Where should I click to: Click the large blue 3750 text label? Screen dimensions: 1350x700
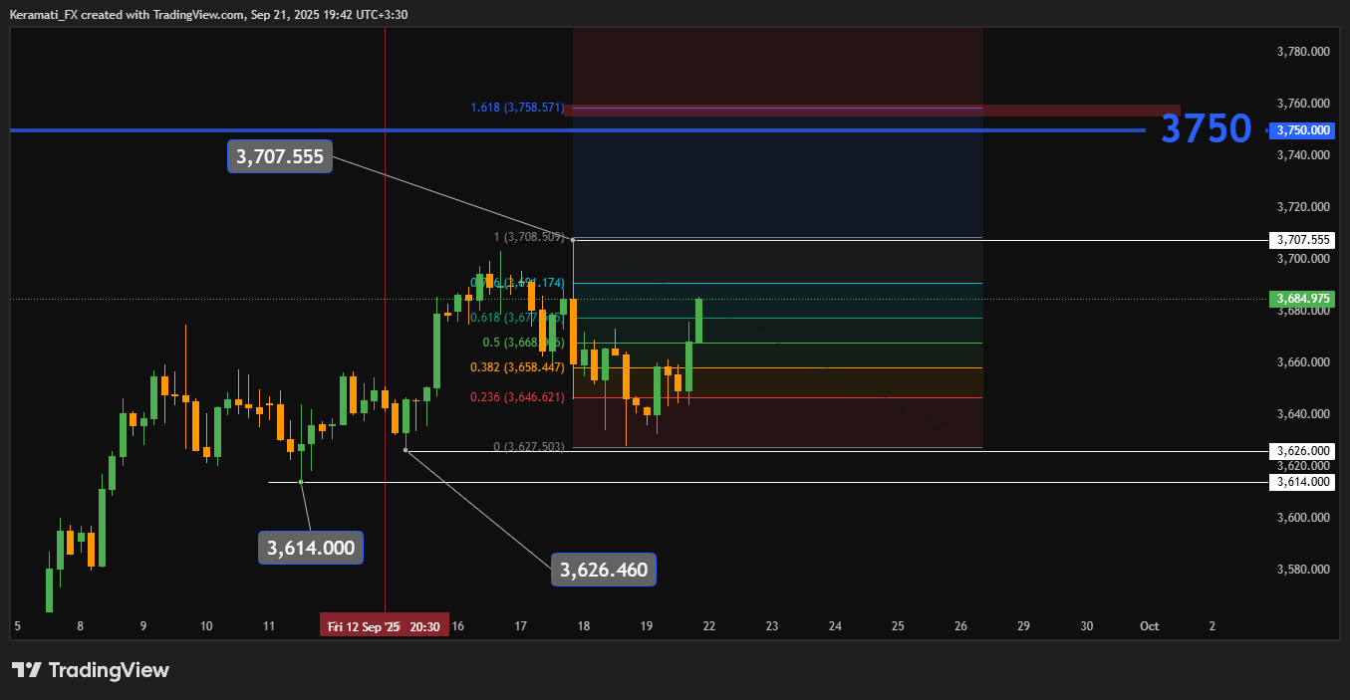pyautogui.click(x=1207, y=129)
